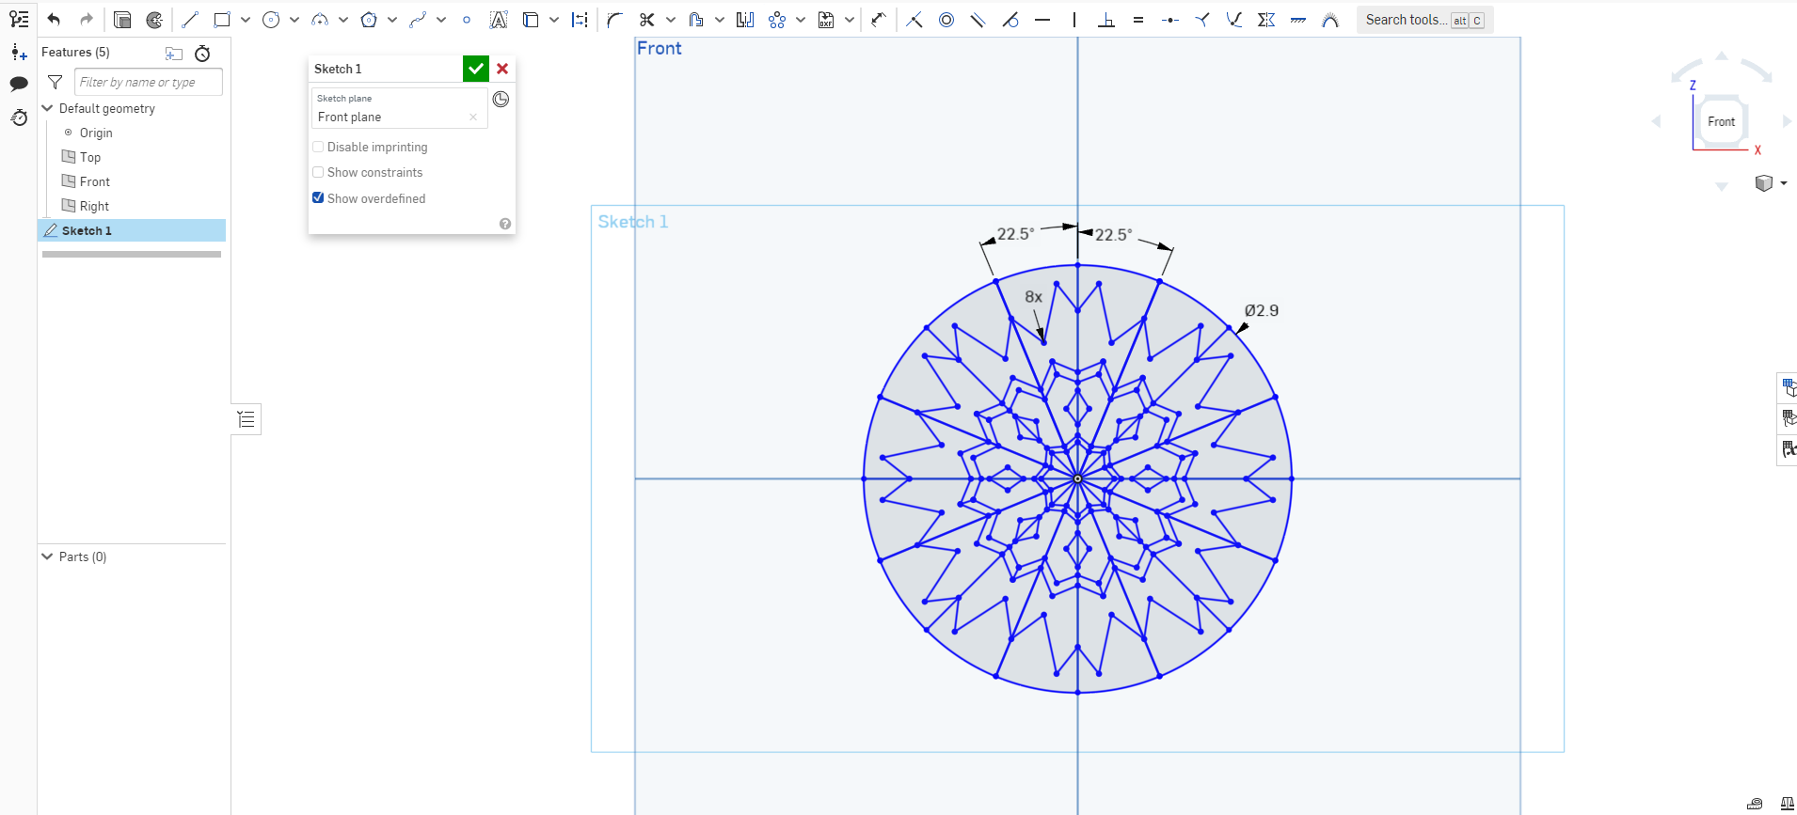Open the arc tool dropdown arrow

pos(343,20)
